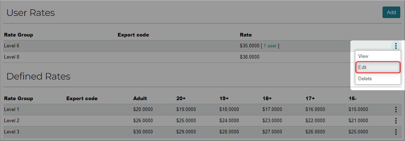Click the Export code header in Defined Rates
This screenshot has height=141, width=405.
coord(82,98)
